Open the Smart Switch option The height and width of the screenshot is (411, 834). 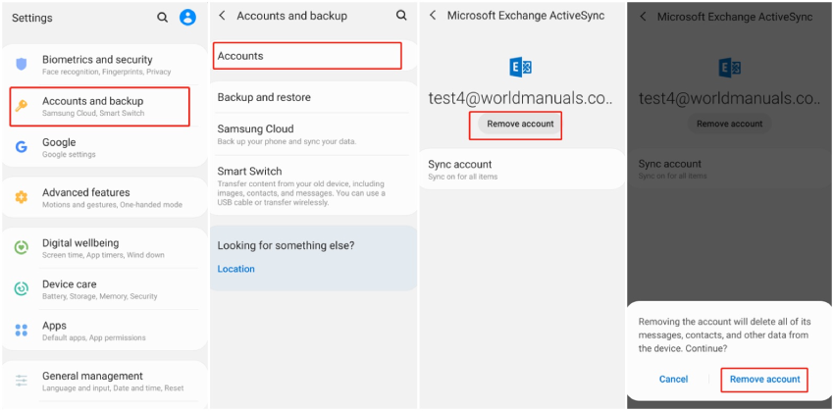(x=248, y=171)
